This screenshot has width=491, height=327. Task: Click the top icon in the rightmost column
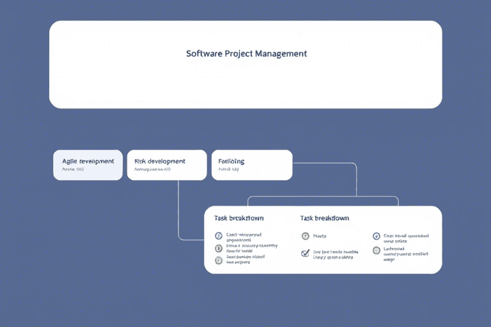376,236
